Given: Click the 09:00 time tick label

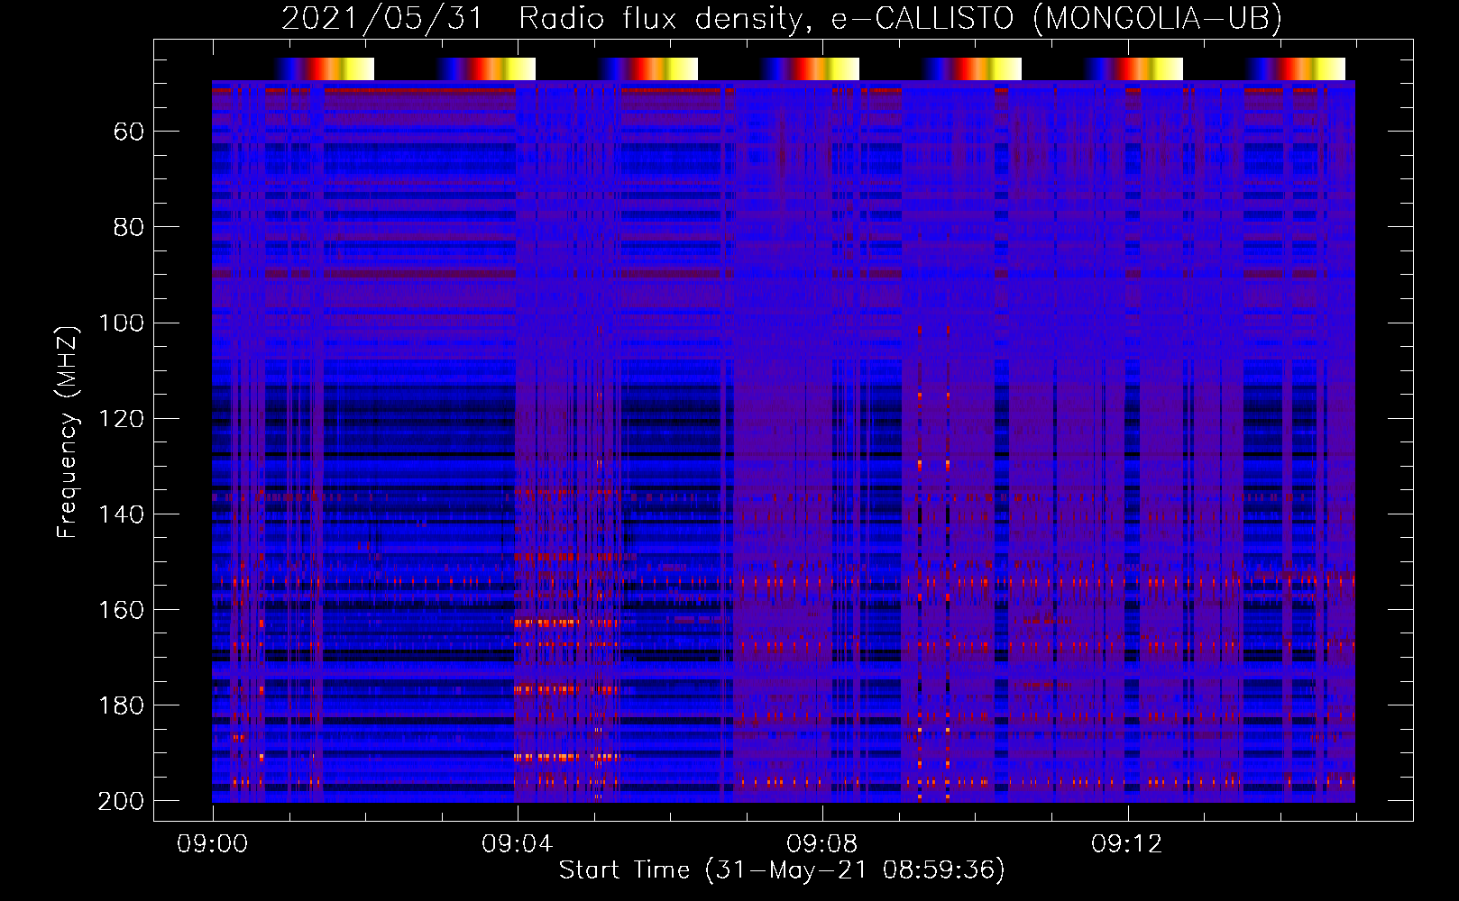Looking at the screenshot, I should 213,844.
